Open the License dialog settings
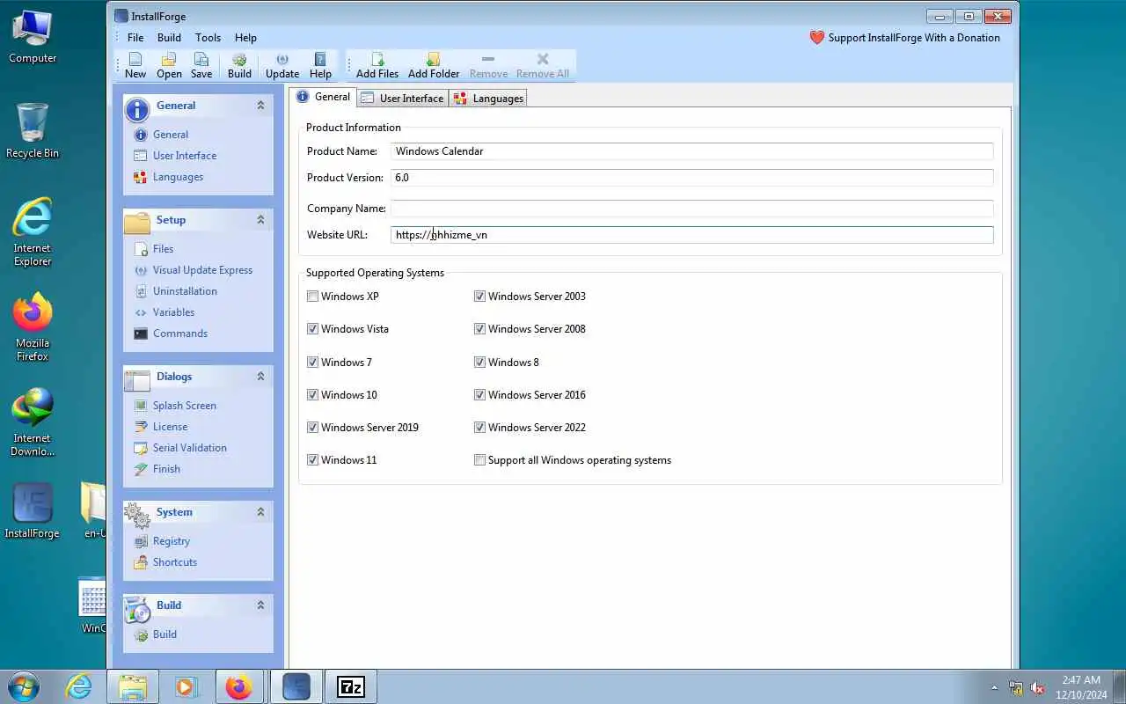This screenshot has width=1126, height=704. 170,427
